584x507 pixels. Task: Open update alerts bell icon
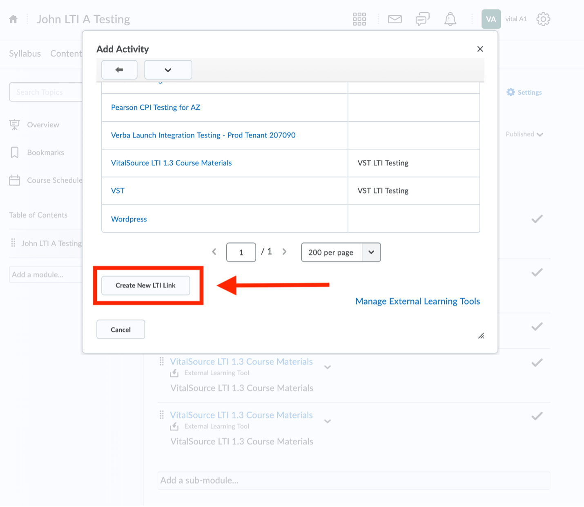point(450,19)
